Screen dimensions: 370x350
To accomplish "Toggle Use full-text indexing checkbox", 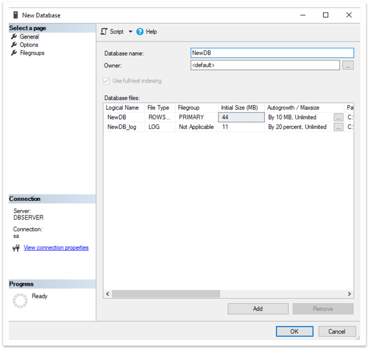I will point(107,81).
